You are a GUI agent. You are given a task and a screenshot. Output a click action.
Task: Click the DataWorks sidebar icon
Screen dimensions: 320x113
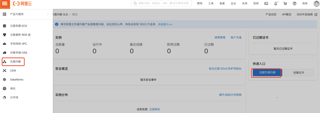tap(5, 80)
